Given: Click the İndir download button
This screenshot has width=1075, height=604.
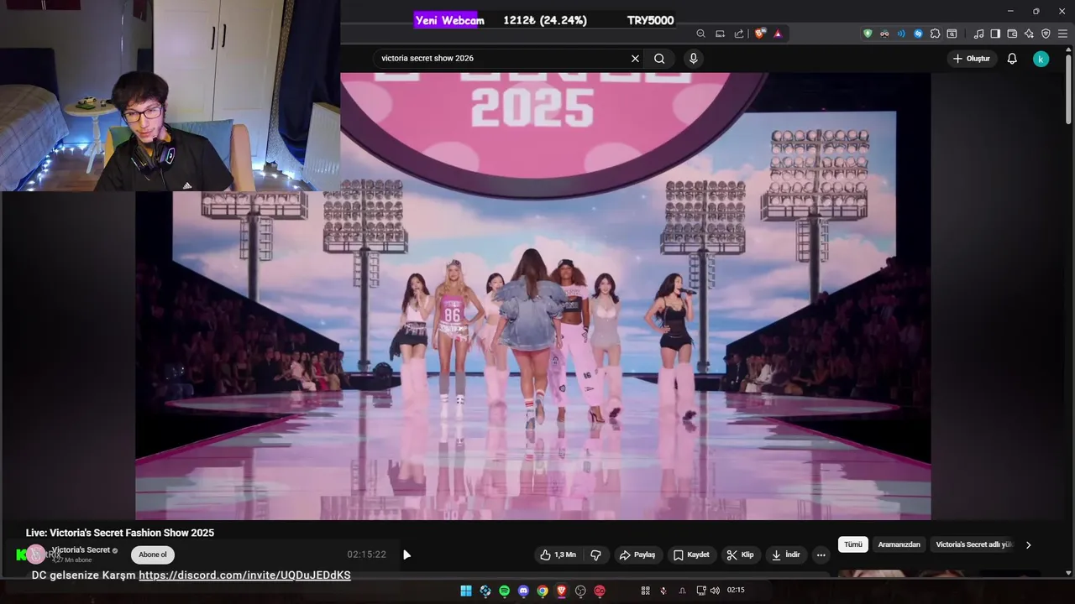Looking at the screenshot, I should click(x=786, y=555).
